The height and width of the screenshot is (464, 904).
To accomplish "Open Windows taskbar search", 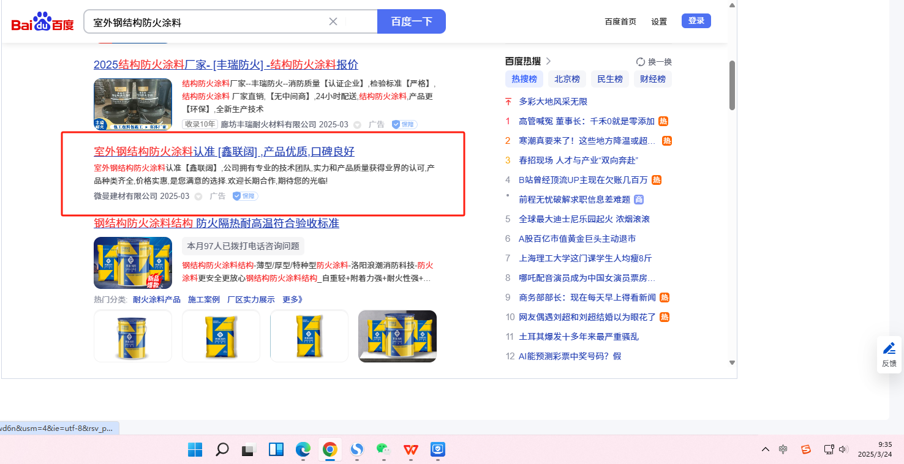I will 222,449.
